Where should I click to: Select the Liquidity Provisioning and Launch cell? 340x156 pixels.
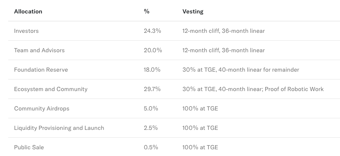click(59, 128)
